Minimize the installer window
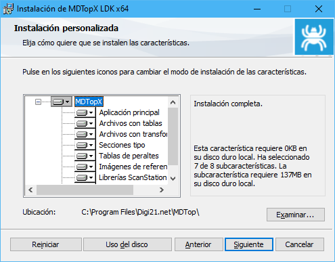This screenshot has height=262, width=335. (257, 9)
